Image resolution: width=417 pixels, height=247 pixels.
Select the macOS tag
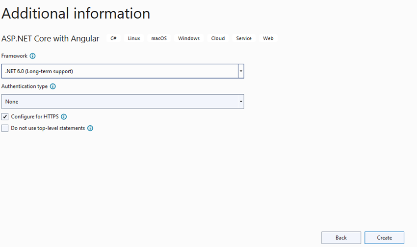pyautogui.click(x=159, y=38)
